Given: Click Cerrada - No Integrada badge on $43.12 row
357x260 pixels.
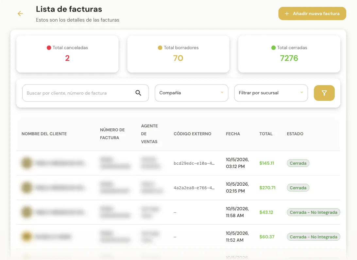Looking at the screenshot, I should [x=314, y=212].
